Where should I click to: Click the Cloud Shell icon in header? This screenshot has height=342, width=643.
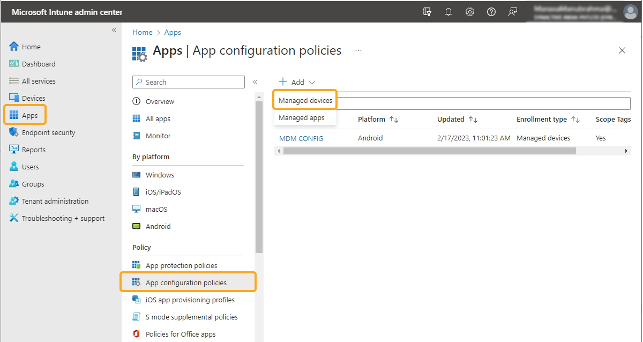click(427, 12)
